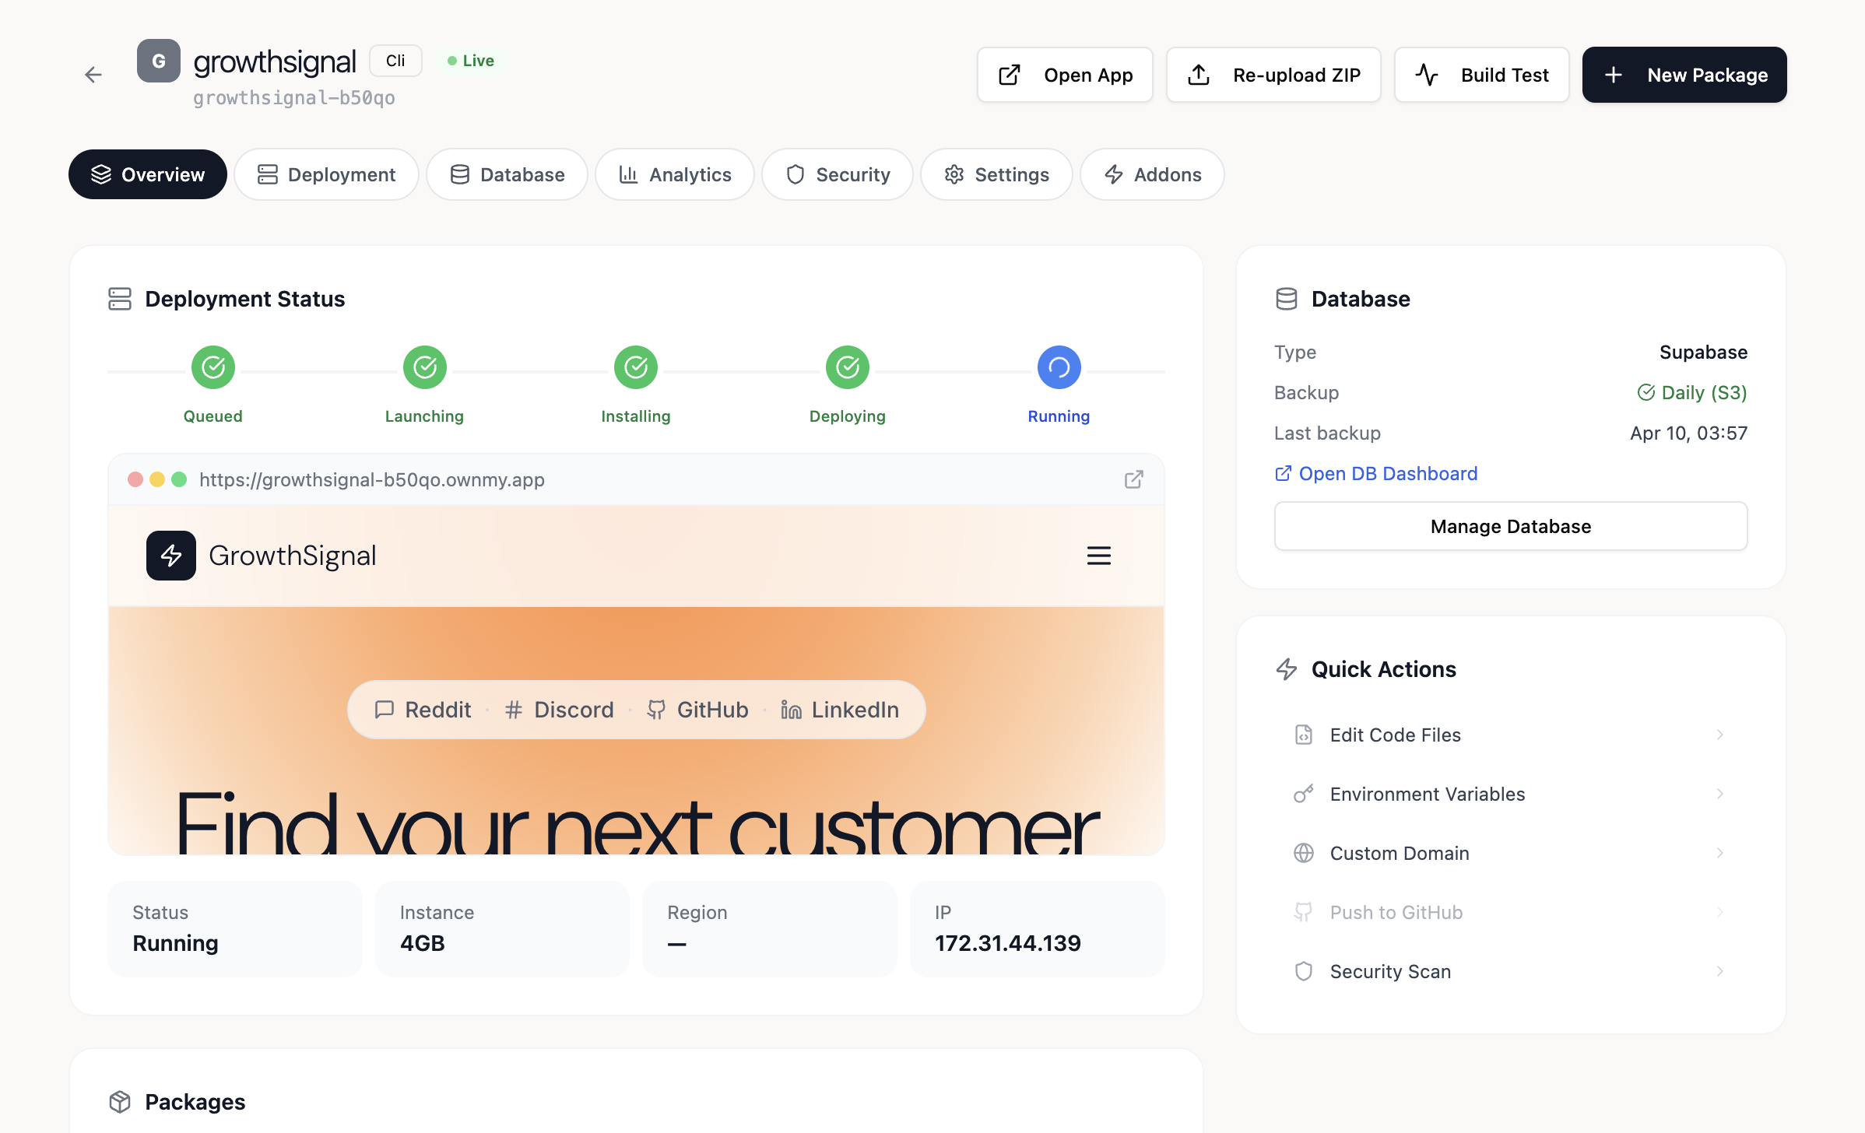Expand Environment Variables chevron arrow
The image size is (1865, 1133).
(1719, 794)
